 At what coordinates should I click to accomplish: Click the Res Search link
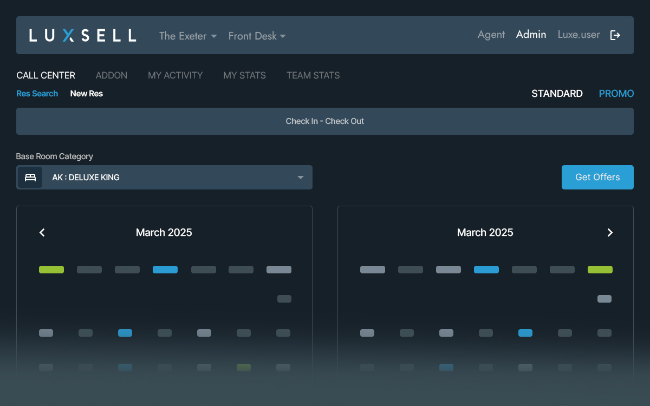(37, 94)
